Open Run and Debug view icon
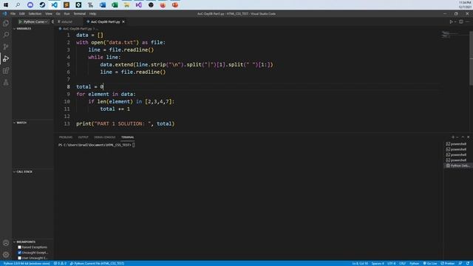This screenshot has height=266, width=473. [x=6, y=58]
